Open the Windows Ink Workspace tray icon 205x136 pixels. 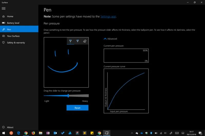click(171, 133)
